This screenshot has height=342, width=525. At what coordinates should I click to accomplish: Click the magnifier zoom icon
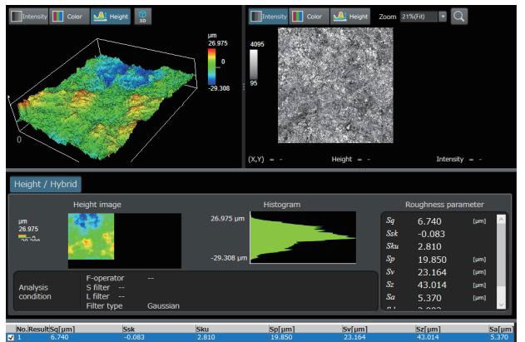458,16
